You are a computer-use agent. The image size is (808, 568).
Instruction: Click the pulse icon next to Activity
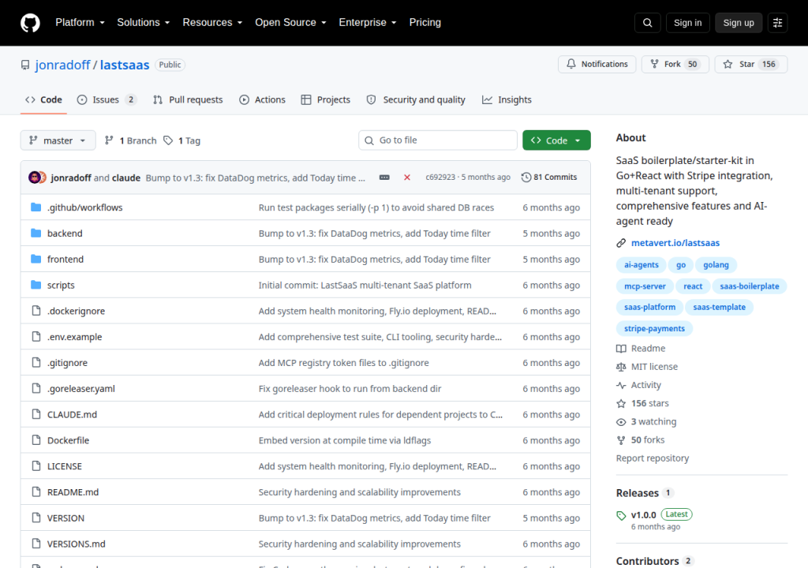[x=621, y=385]
